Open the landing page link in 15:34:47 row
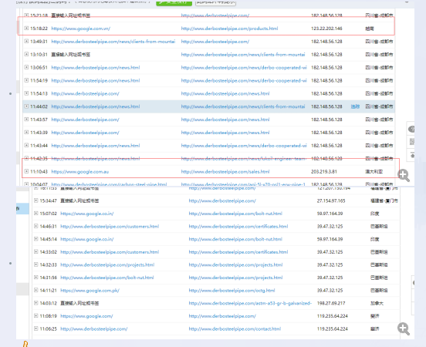The width and height of the screenshot is (426, 347). click(222, 201)
